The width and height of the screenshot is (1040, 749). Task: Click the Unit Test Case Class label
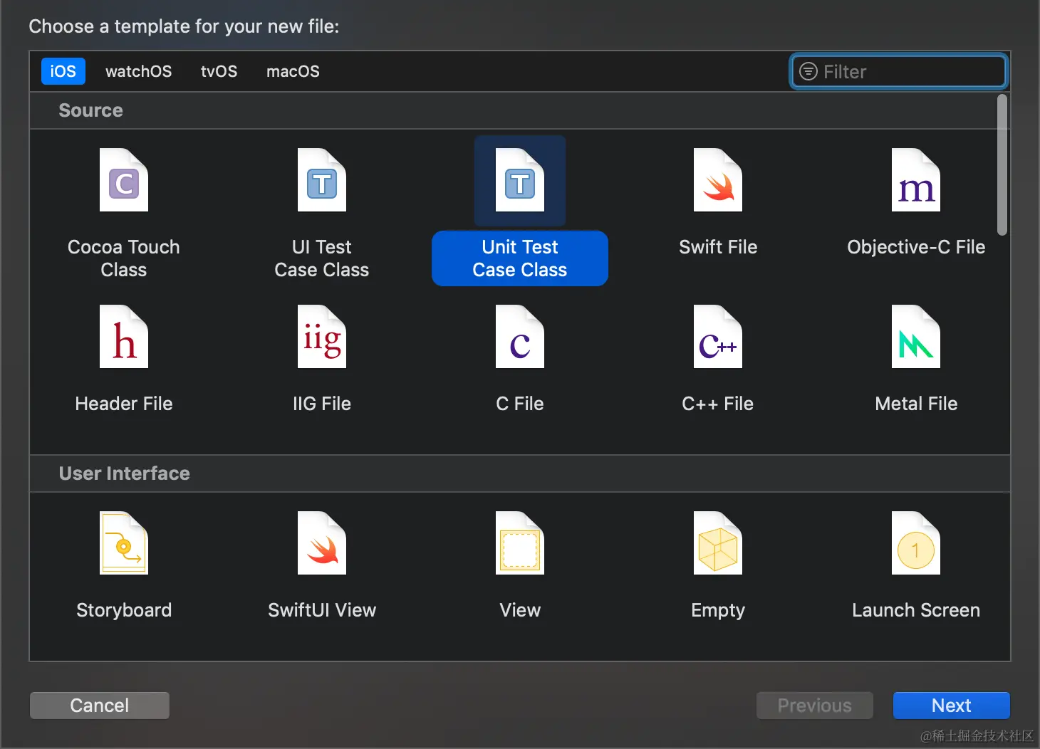tap(520, 258)
